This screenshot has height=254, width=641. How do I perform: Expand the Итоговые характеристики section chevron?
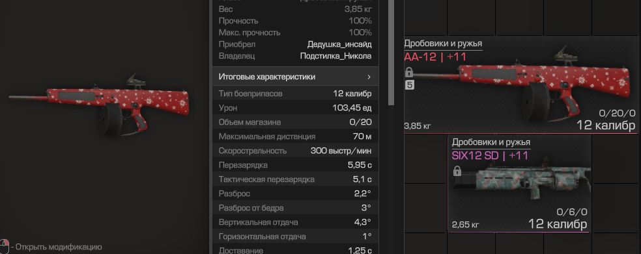[369, 77]
